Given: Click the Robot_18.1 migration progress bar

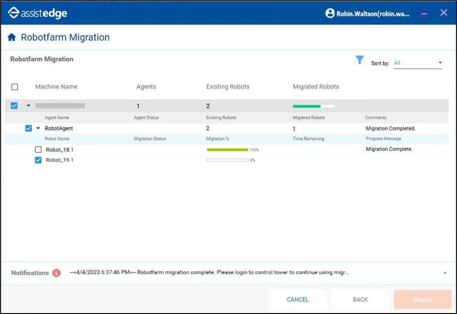Looking at the screenshot, I should pos(227,150).
